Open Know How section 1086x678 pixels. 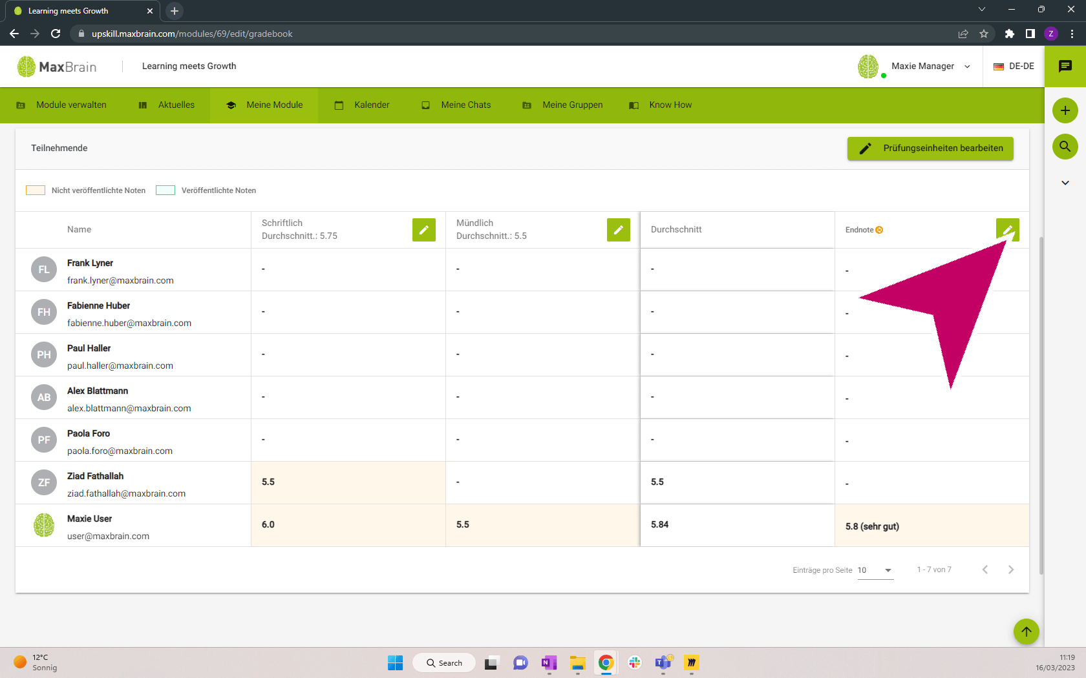pos(661,105)
